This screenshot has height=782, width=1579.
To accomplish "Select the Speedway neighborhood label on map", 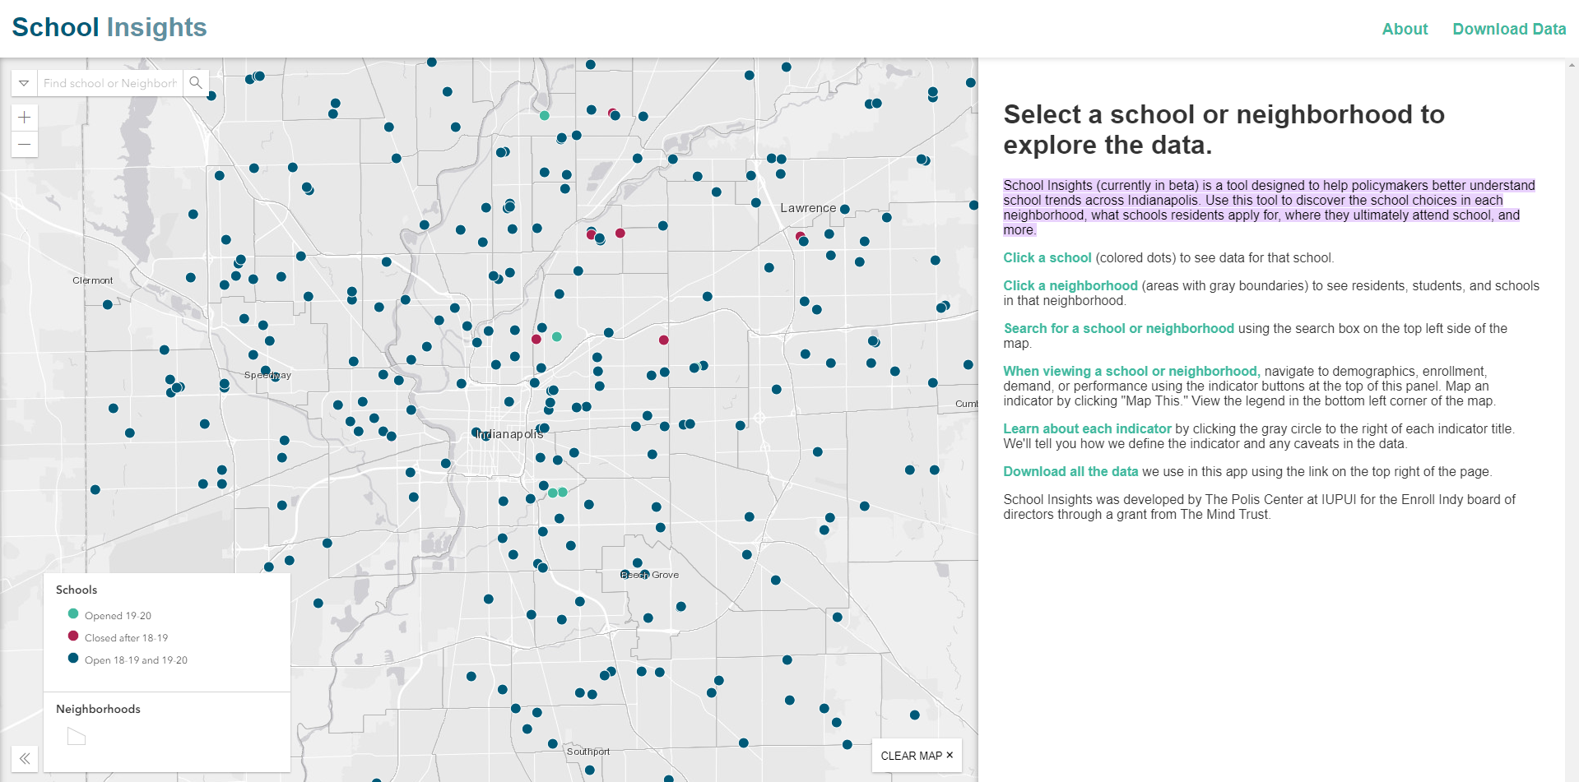I will (x=267, y=376).
